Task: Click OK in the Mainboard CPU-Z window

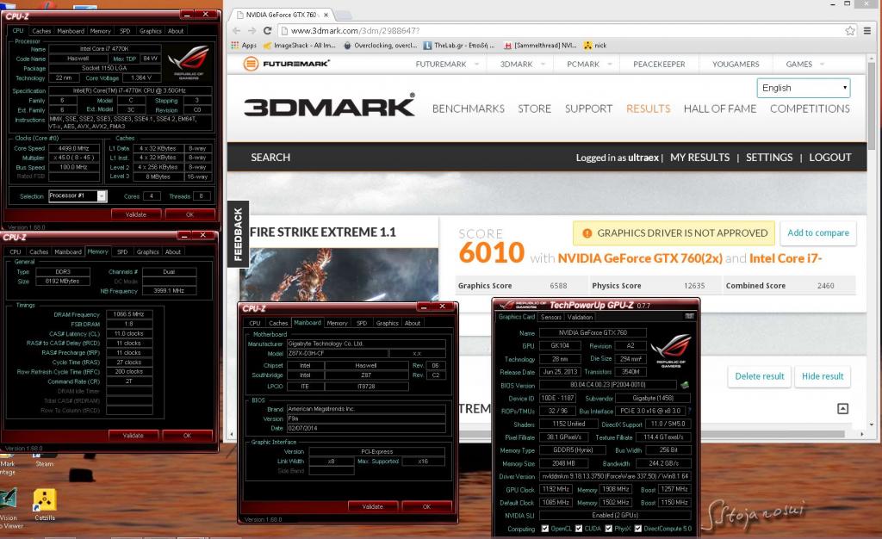Action: [x=426, y=506]
